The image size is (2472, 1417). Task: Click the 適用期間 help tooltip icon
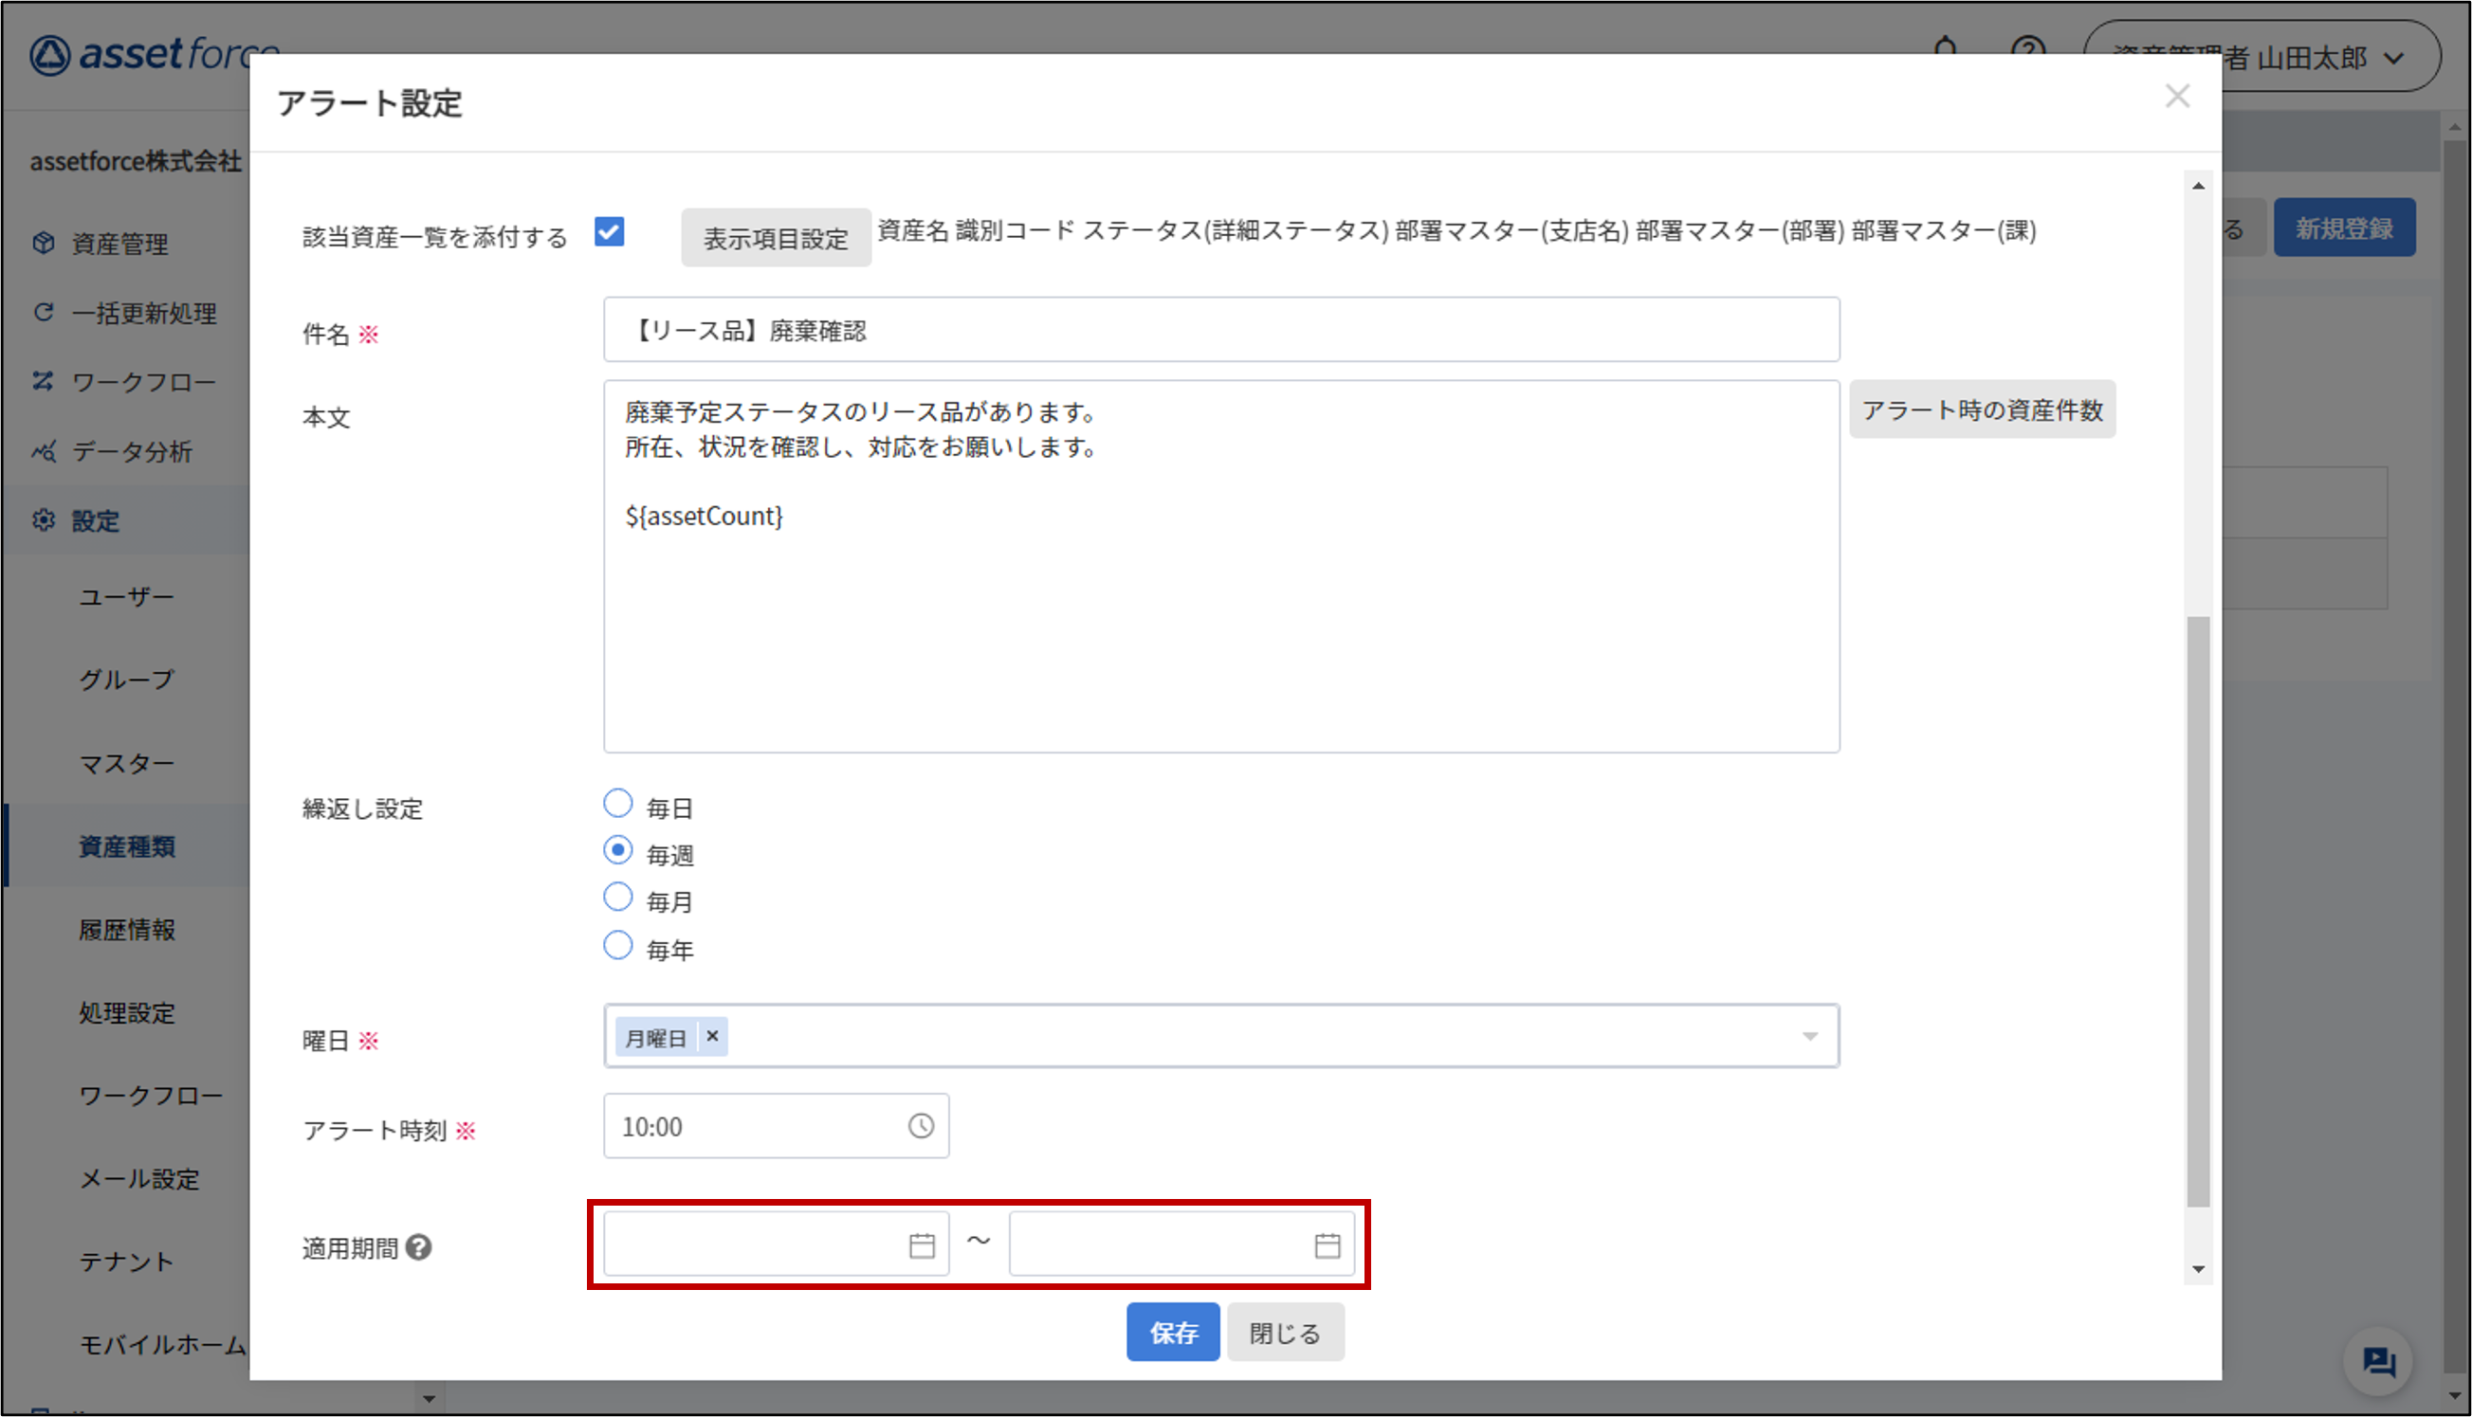click(419, 1246)
